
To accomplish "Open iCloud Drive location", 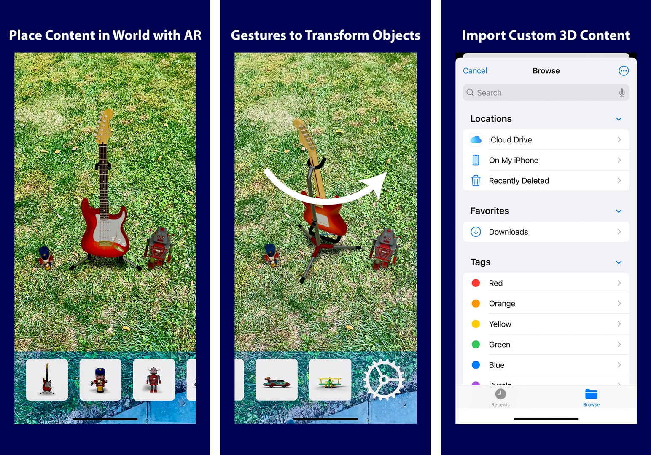I will click(x=546, y=139).
